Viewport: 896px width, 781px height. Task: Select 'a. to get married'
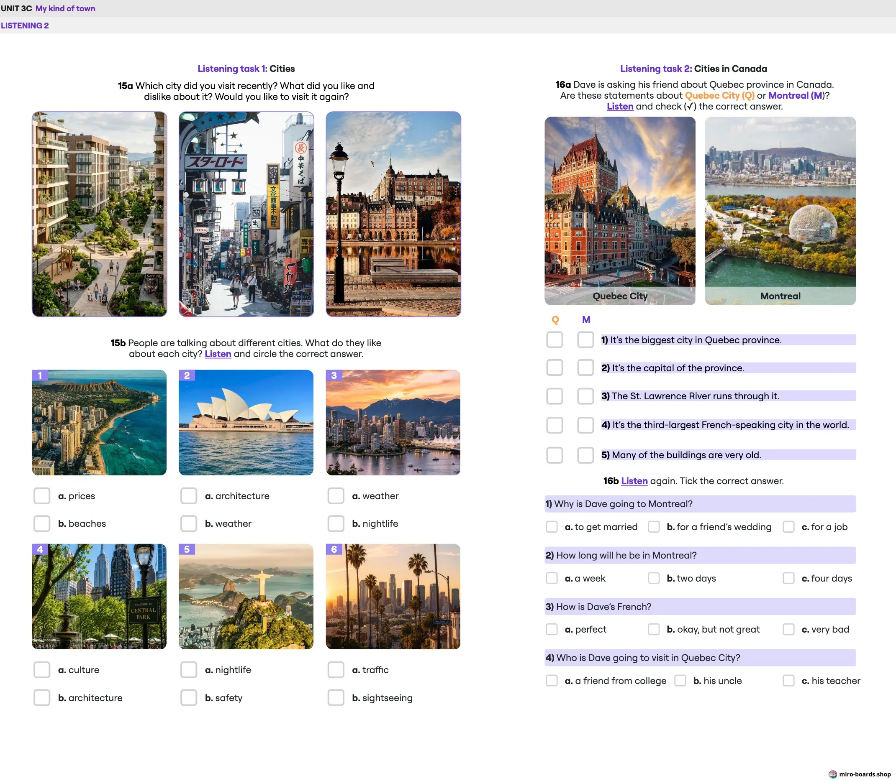click(552, 527)
